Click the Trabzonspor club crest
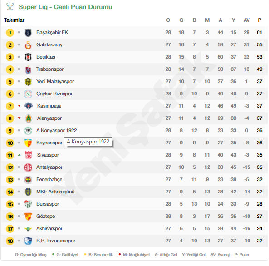 coord(28,69)
